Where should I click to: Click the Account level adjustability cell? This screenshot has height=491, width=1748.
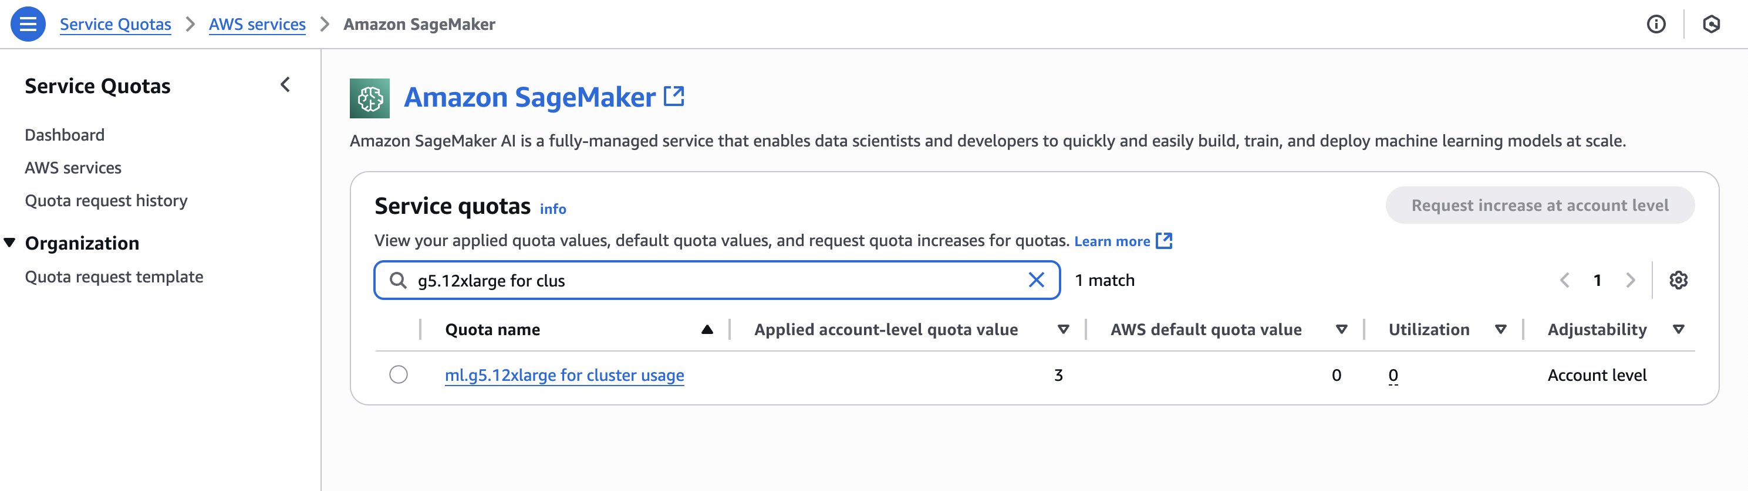(1597, 375)
